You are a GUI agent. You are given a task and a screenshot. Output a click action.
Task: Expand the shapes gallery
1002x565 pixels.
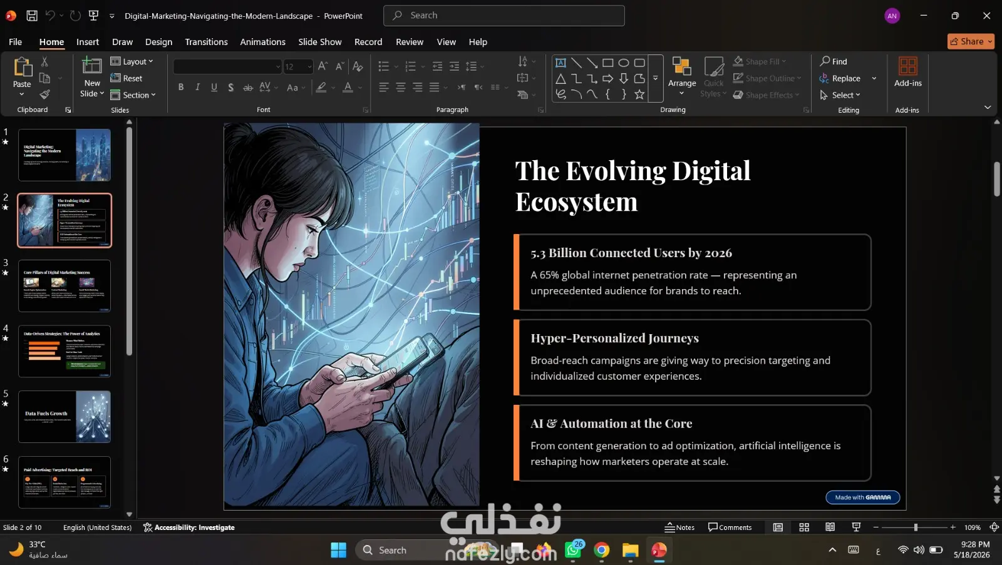click(x=656, y=78)
